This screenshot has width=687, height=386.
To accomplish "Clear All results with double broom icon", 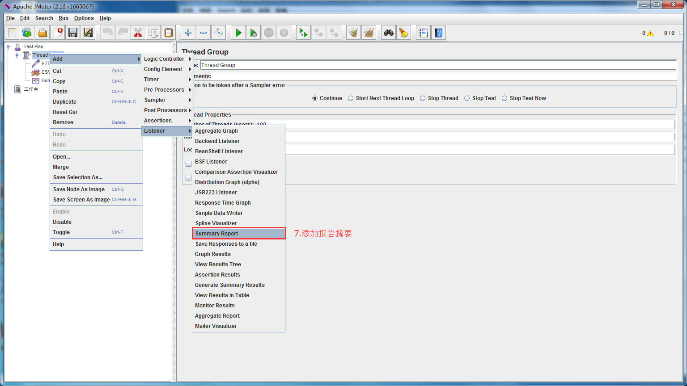I will [x=369, y=33].
